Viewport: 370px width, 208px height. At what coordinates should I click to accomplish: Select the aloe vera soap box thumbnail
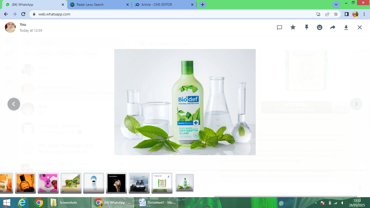[x=162, y=183]
